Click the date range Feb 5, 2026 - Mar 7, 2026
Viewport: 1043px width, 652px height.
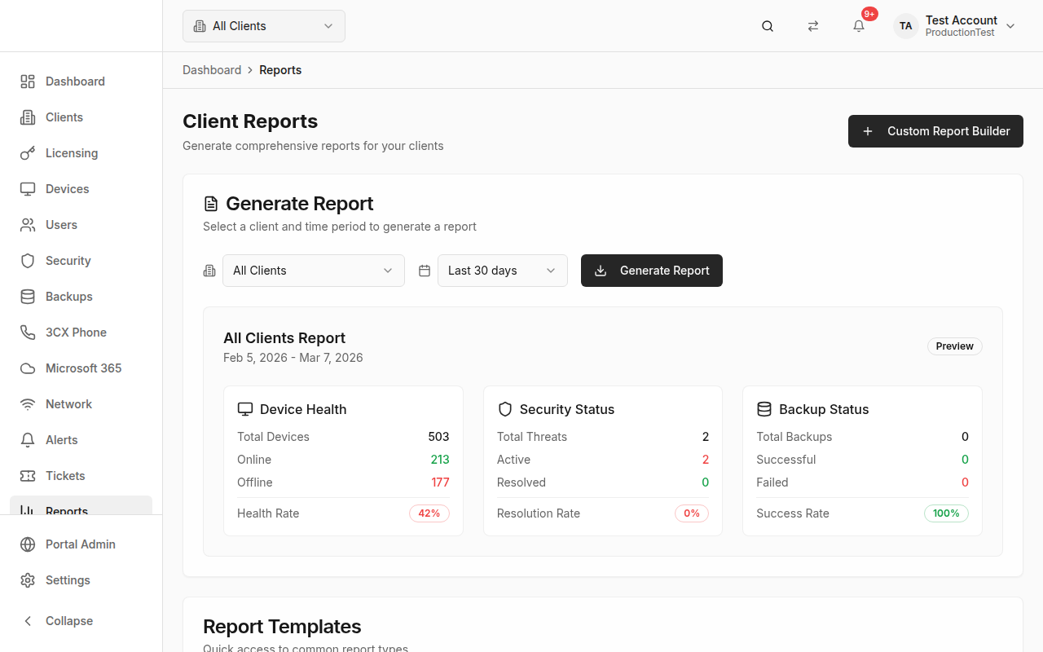(293, 358)
